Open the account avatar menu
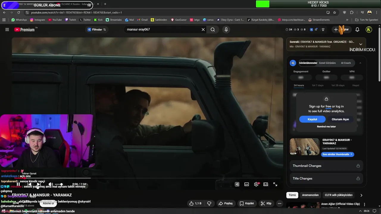The width and height of the screenshot is (381, 214). 369,29
